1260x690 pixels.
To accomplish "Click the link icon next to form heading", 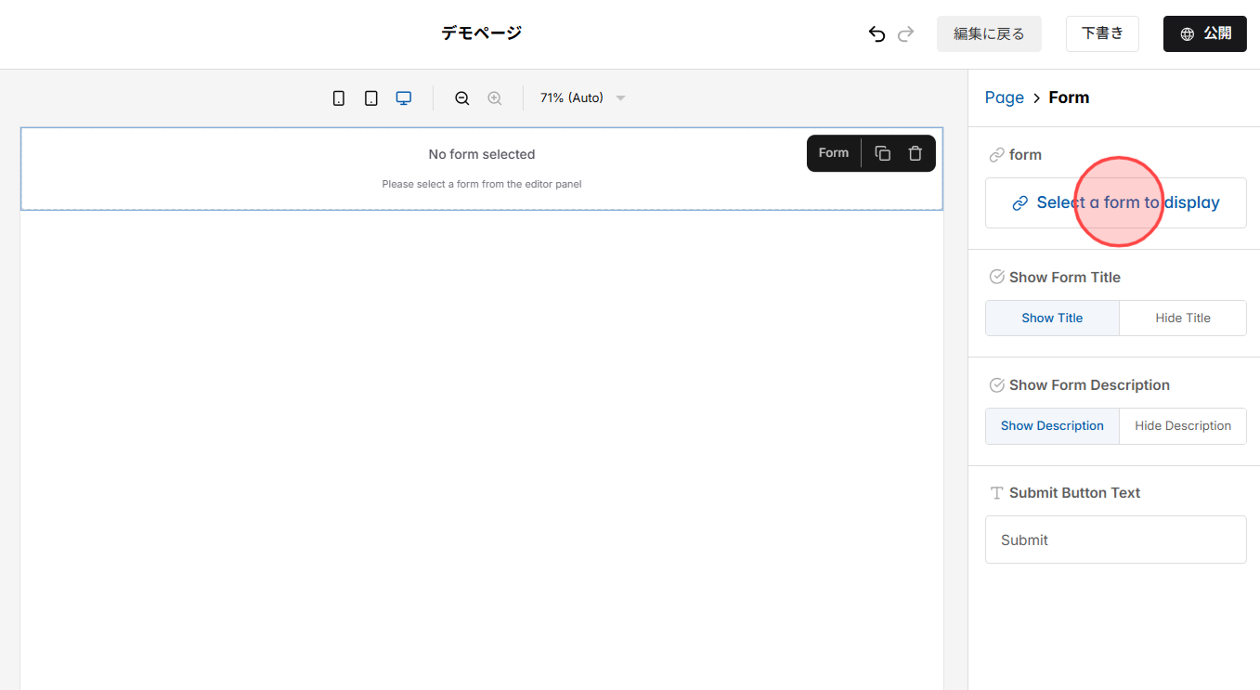I will click(997, 154).
